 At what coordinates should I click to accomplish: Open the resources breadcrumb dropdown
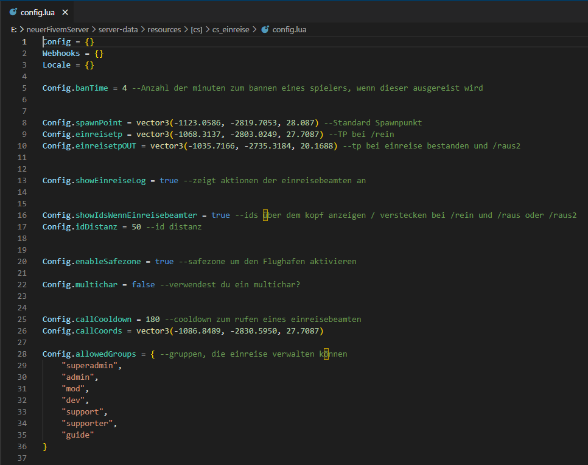tap(164, 29)
